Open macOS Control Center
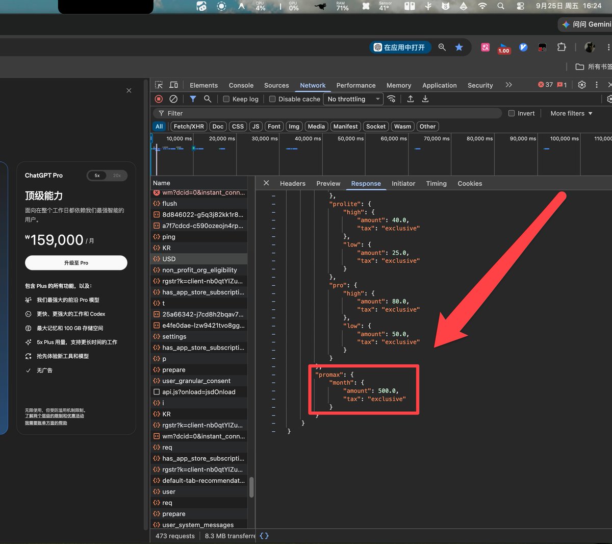This screenshot has width=612, height=544. pos(520,6)
